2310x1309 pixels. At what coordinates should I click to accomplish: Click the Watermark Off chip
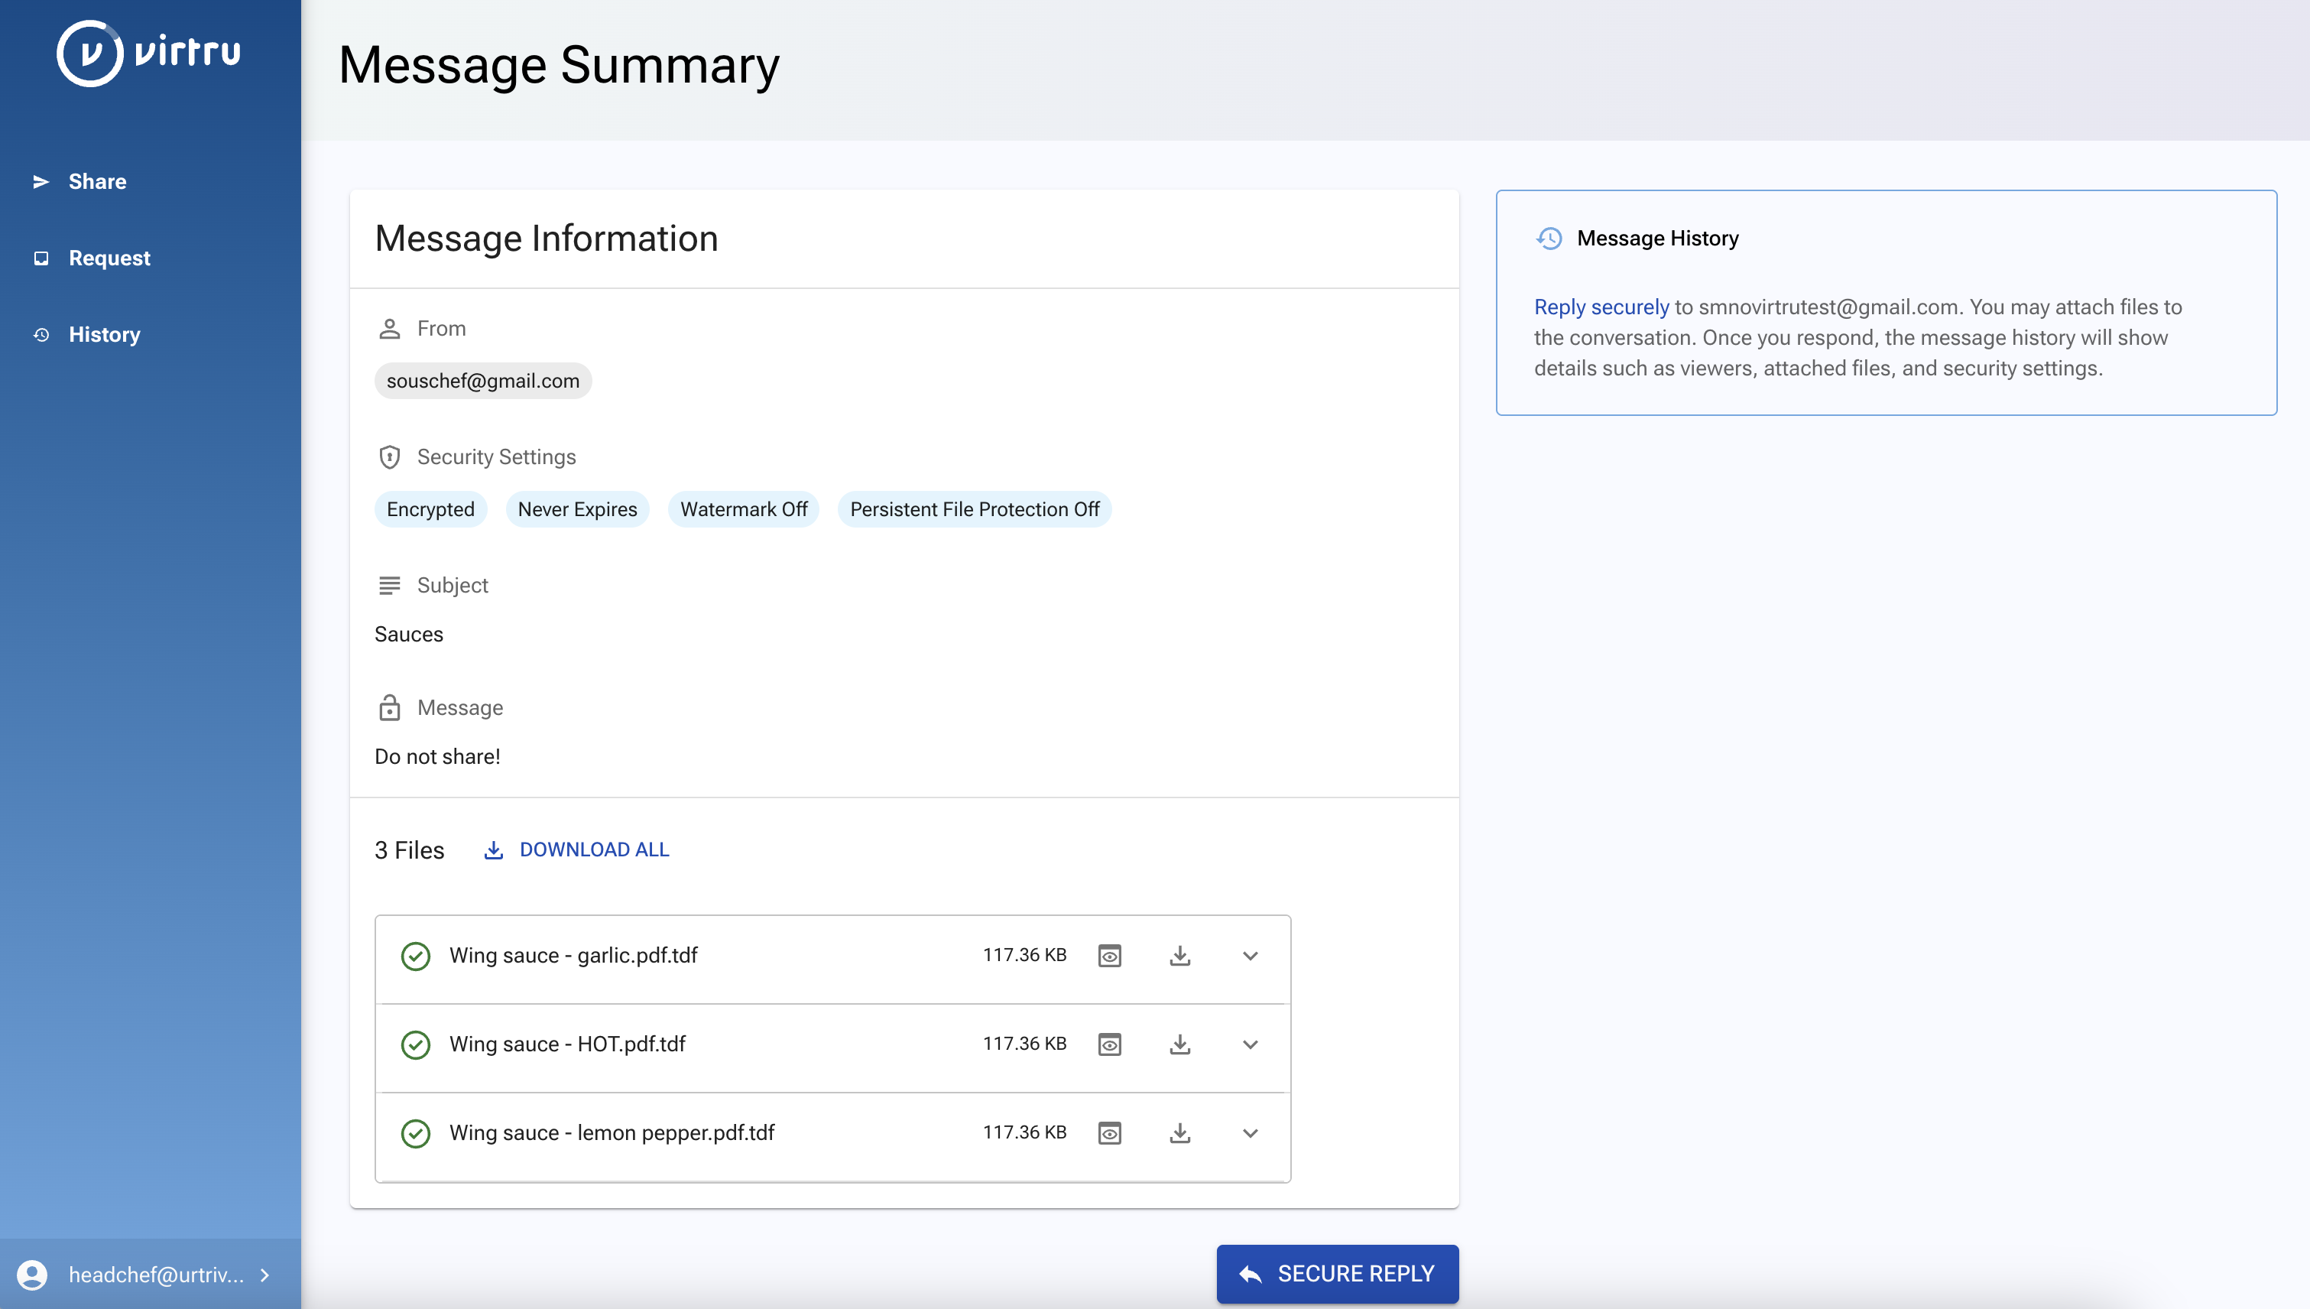(x=743, y=510)
